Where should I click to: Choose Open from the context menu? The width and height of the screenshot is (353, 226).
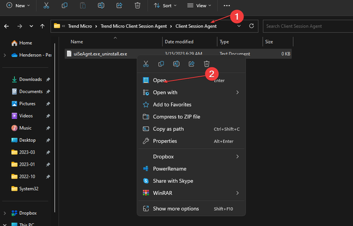(191, 81)
